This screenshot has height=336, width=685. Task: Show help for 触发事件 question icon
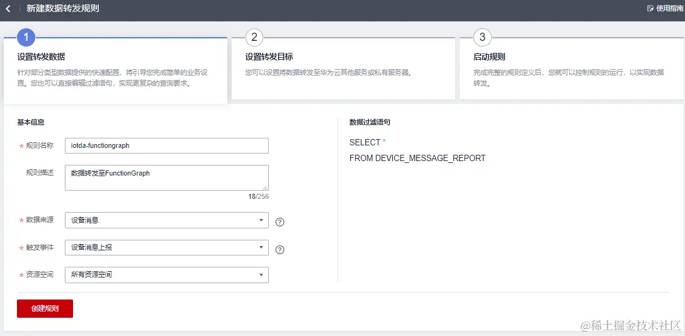pos(280,250)
